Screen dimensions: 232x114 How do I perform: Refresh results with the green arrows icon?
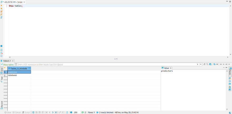click(83, 112)
